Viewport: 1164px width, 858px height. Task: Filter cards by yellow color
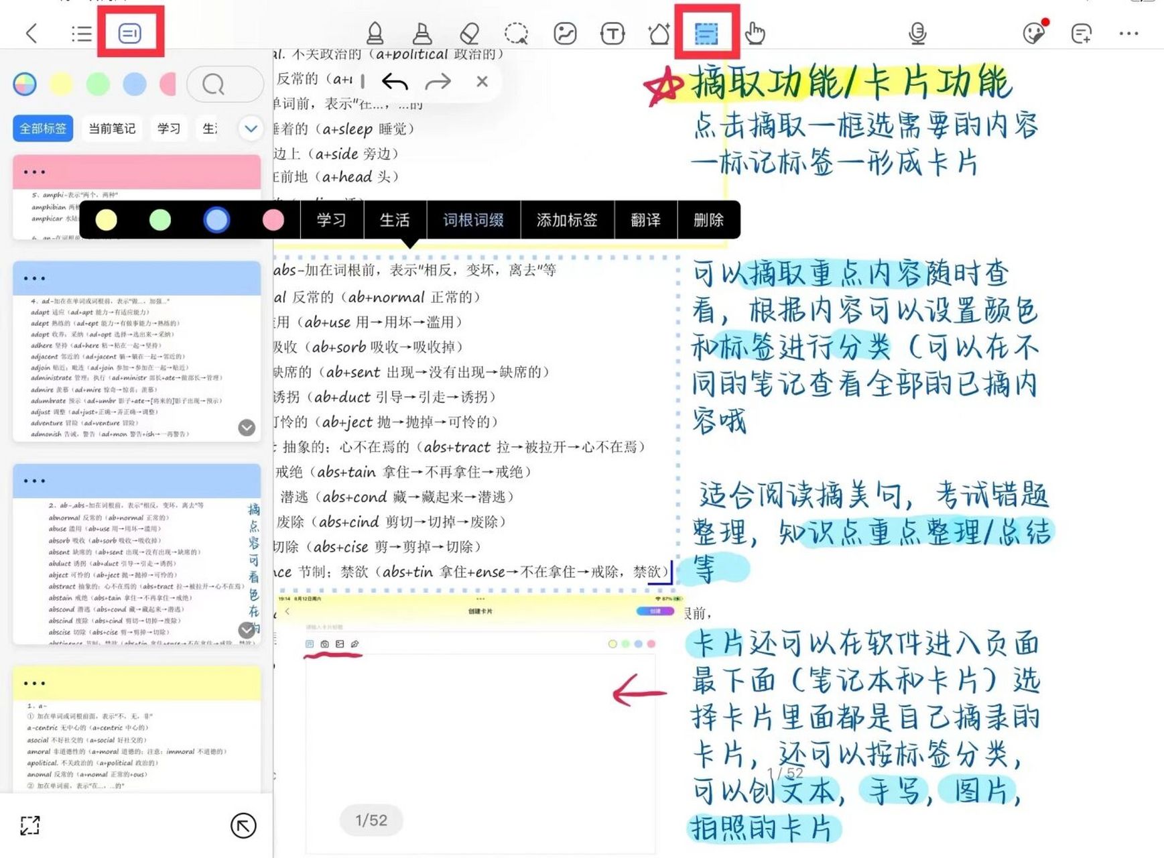(61, 84)
